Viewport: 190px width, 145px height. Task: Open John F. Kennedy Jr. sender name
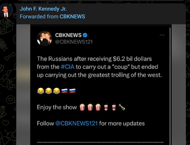(x=43, y=9)
